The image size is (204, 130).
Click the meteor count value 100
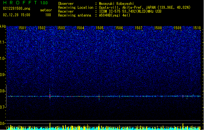click(x=48, y=15)
